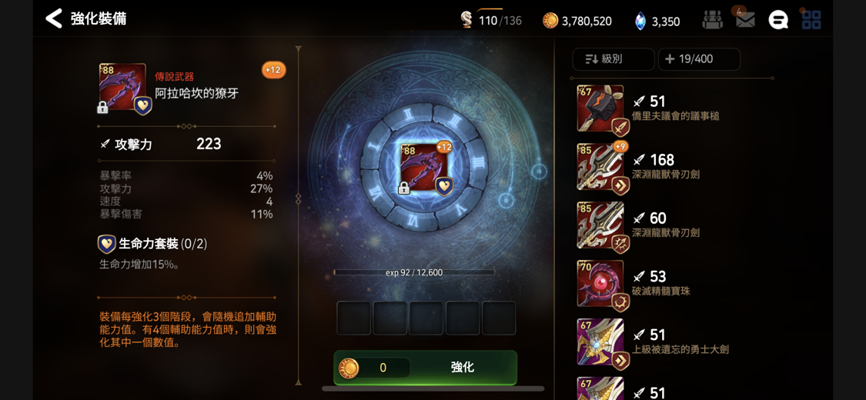Click the last empty material slot
This screenshot has height=400, width=866.
(x=499, y=318)
